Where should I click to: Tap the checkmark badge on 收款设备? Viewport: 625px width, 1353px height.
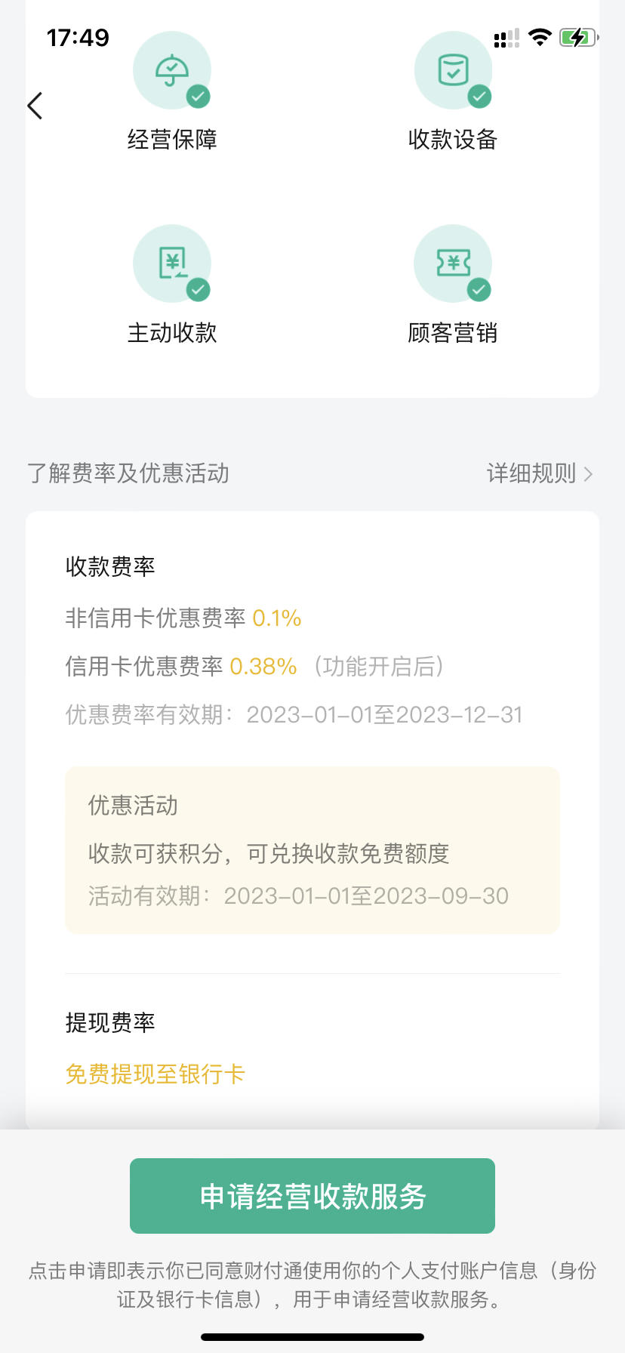coord(479,96)
